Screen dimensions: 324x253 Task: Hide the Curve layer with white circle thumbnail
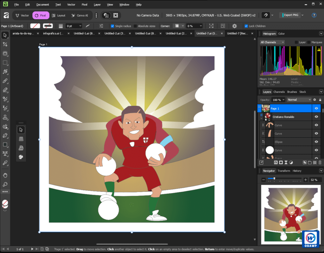[316, 150]
